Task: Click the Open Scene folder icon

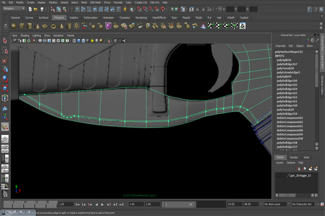Action: pyautogui.click(x=36, y=9)
